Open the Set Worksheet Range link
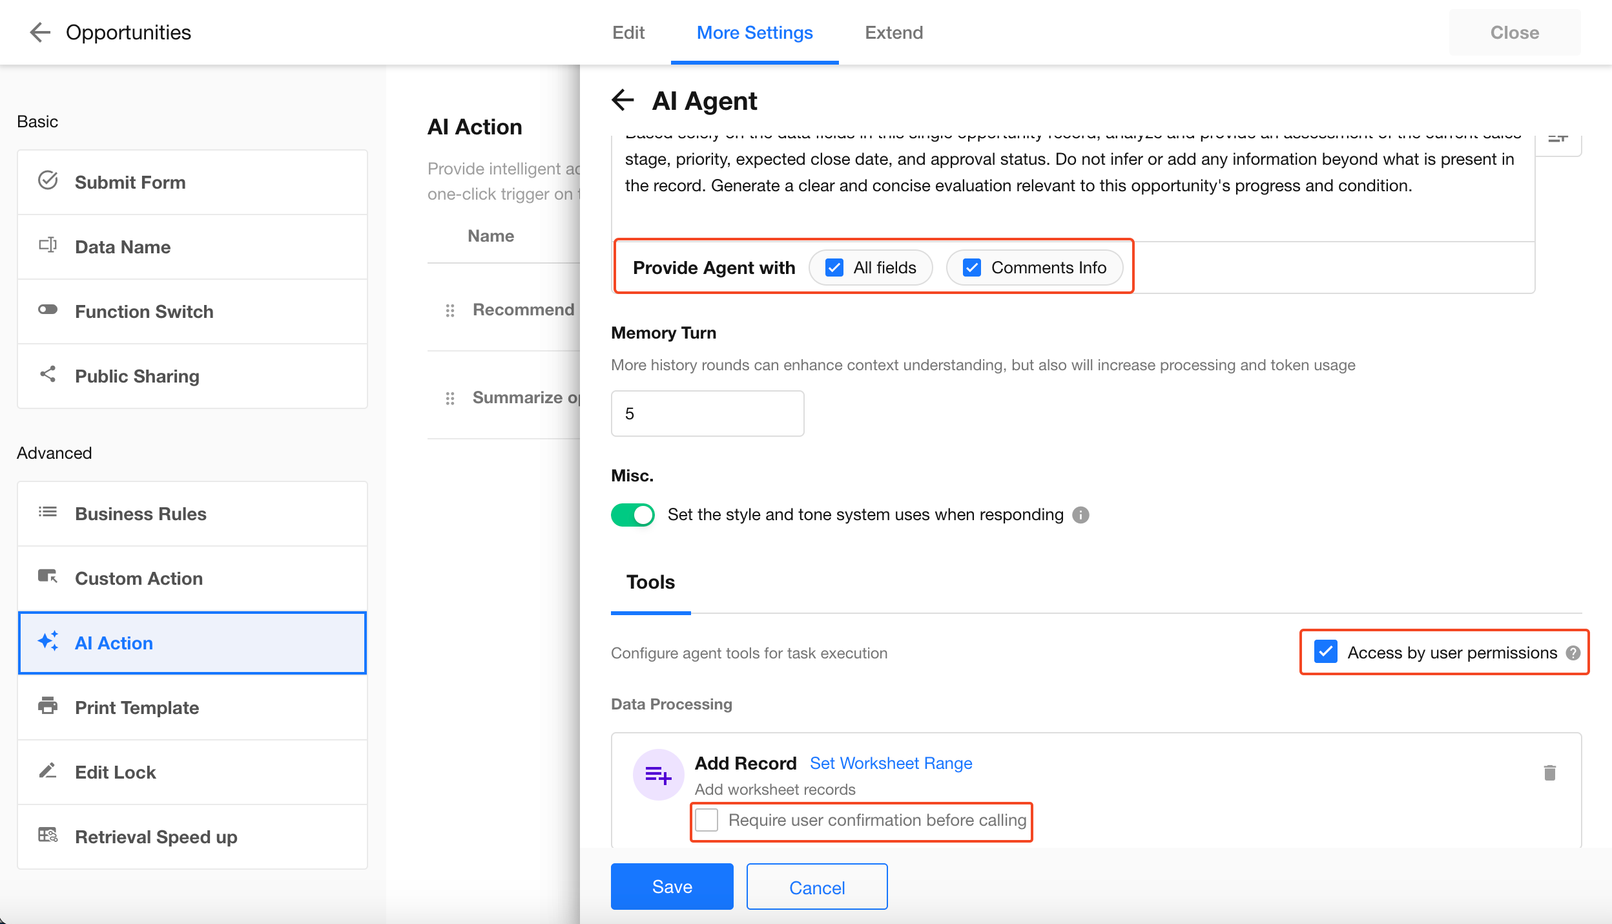 coord(891,763)
